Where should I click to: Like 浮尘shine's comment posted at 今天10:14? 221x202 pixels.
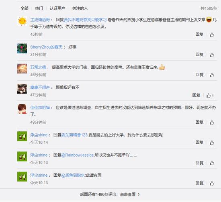(212, 143)
